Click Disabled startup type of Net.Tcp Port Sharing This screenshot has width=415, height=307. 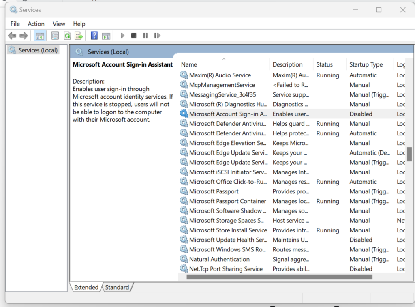click(361, 269)
